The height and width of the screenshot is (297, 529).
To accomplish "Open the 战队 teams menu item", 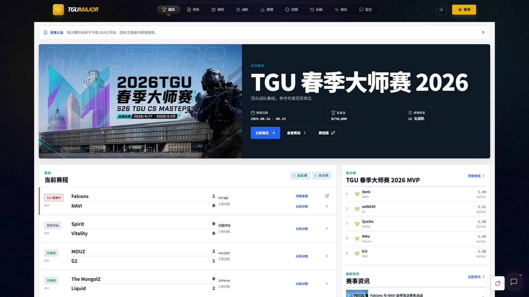I will tap(242, 10).
